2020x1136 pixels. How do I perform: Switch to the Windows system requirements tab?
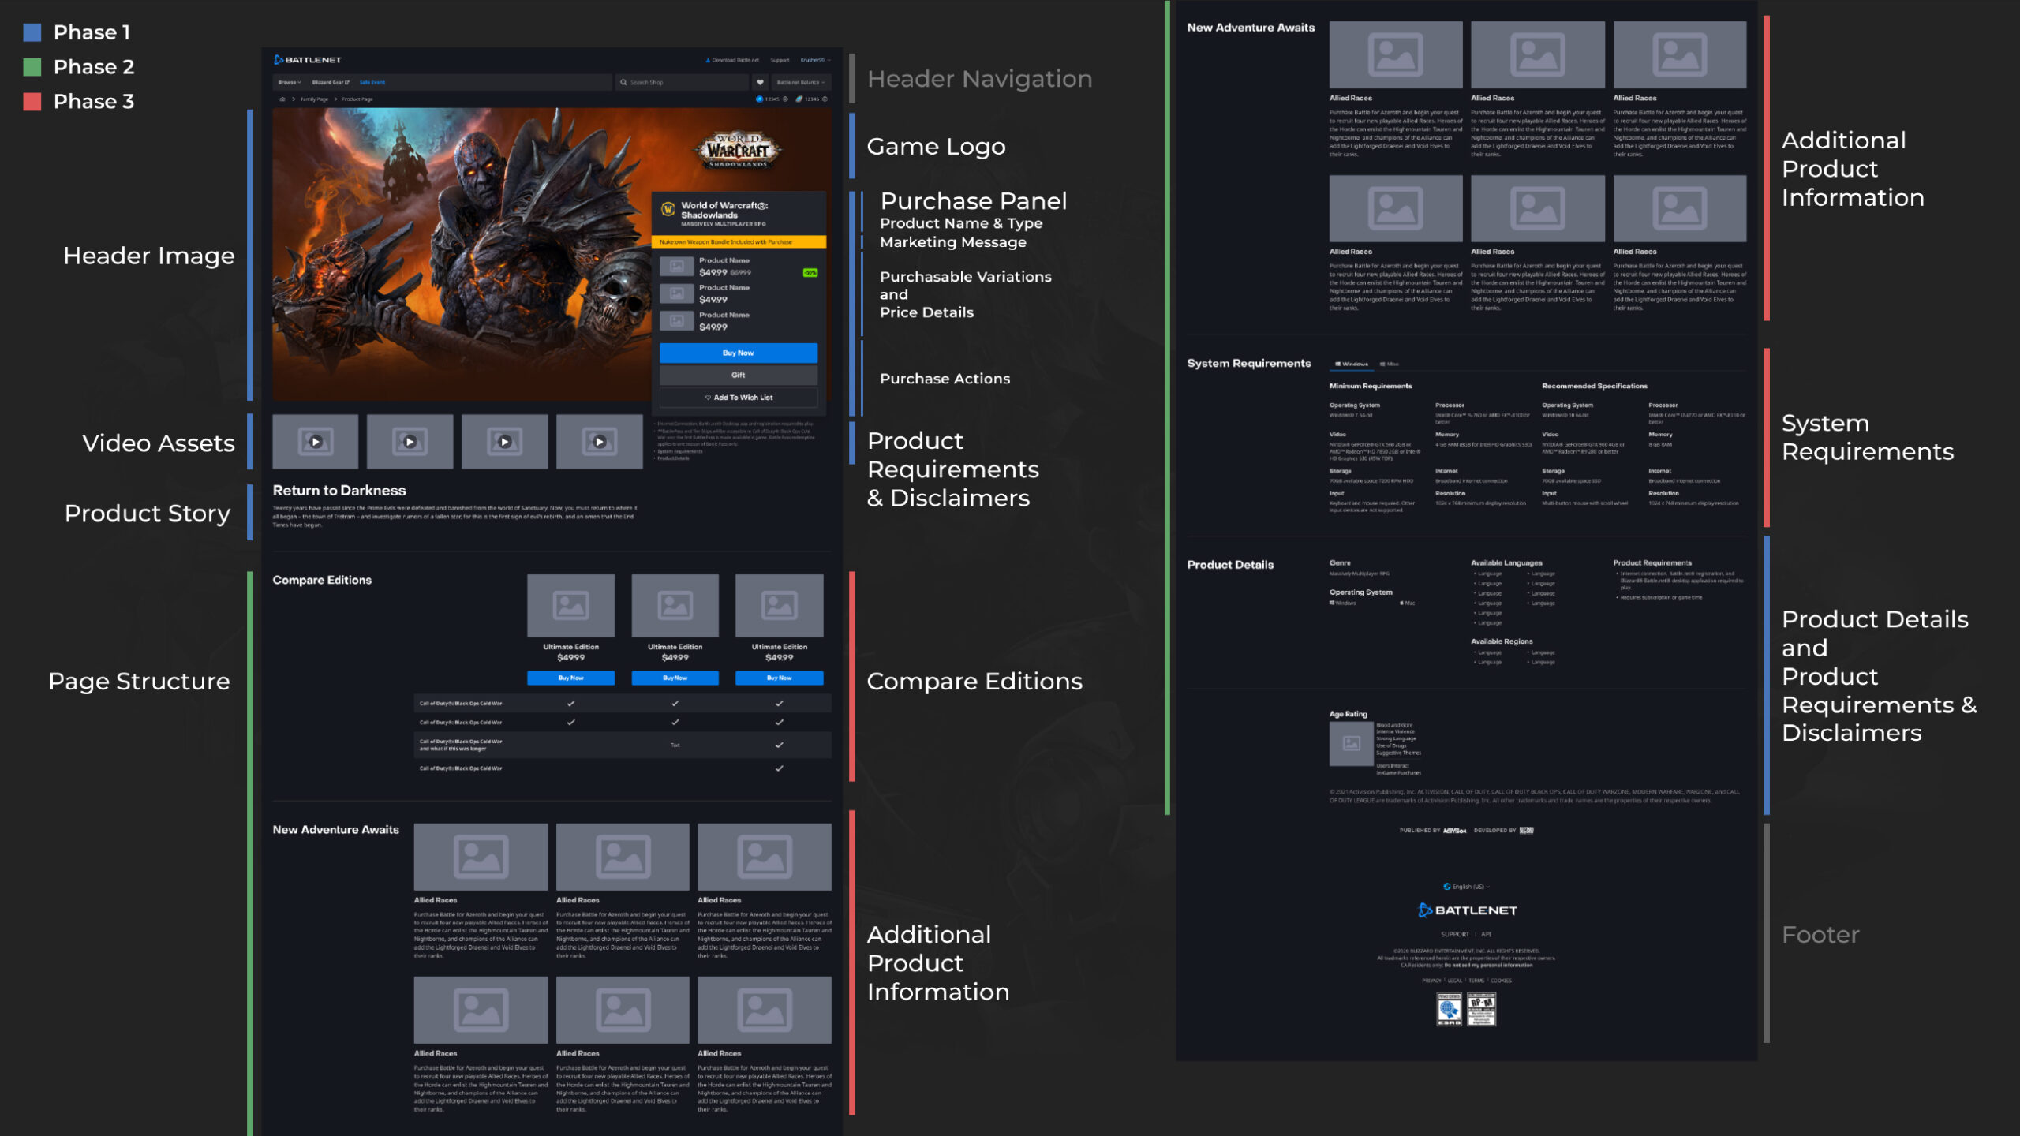tap(1352, 364)
